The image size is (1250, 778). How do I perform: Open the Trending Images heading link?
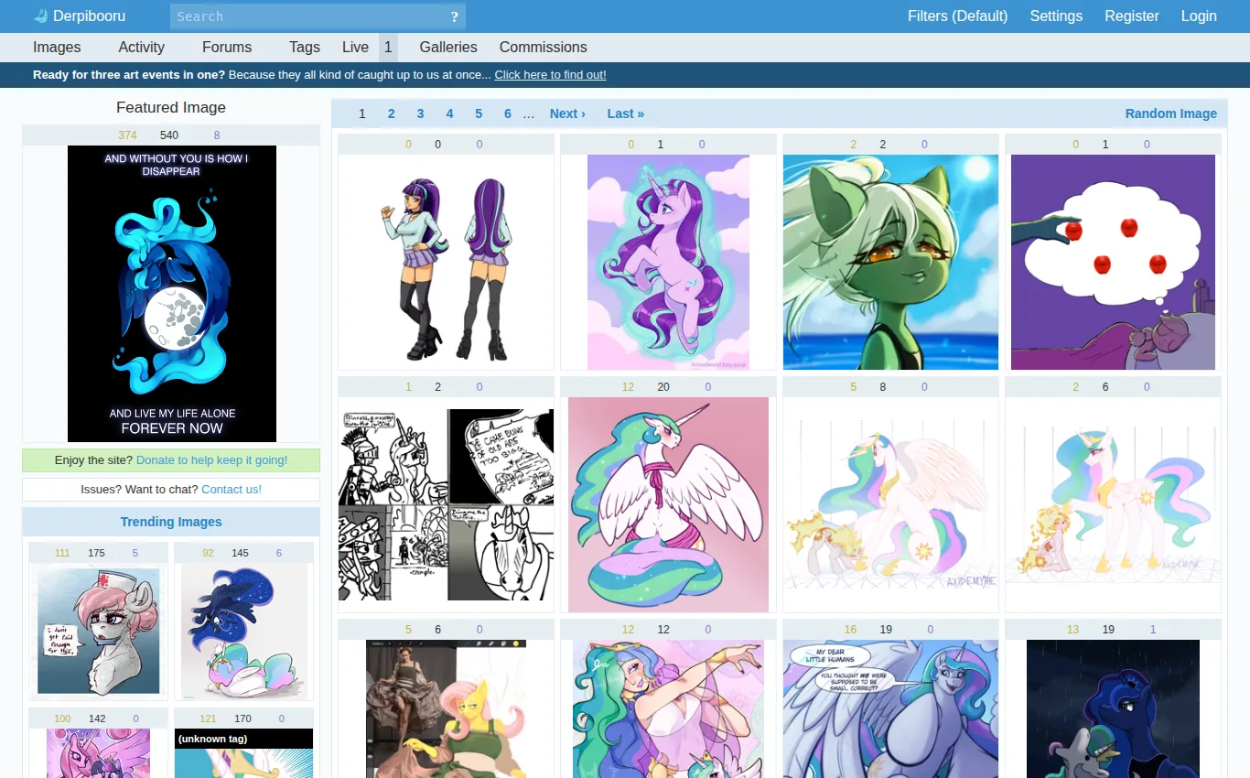pyautogui.click(x=171, y=523)
